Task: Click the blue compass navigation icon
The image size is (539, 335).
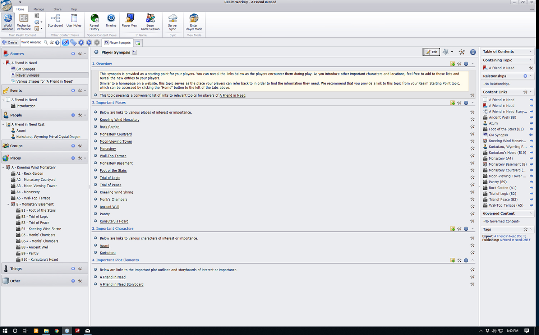Action: [65, 42]
